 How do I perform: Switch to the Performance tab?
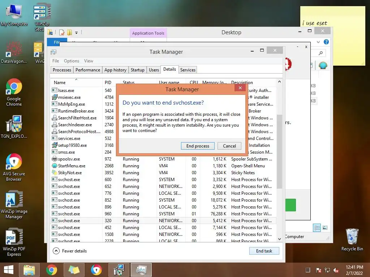(x=88, y=70)
